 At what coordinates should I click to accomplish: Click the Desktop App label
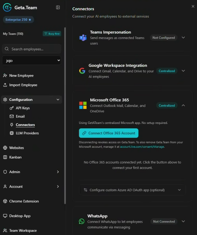click(x=20, y=216)
